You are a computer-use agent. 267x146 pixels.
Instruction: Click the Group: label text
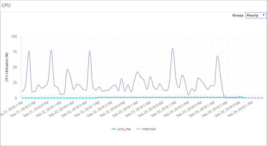[x=238, y=15]
